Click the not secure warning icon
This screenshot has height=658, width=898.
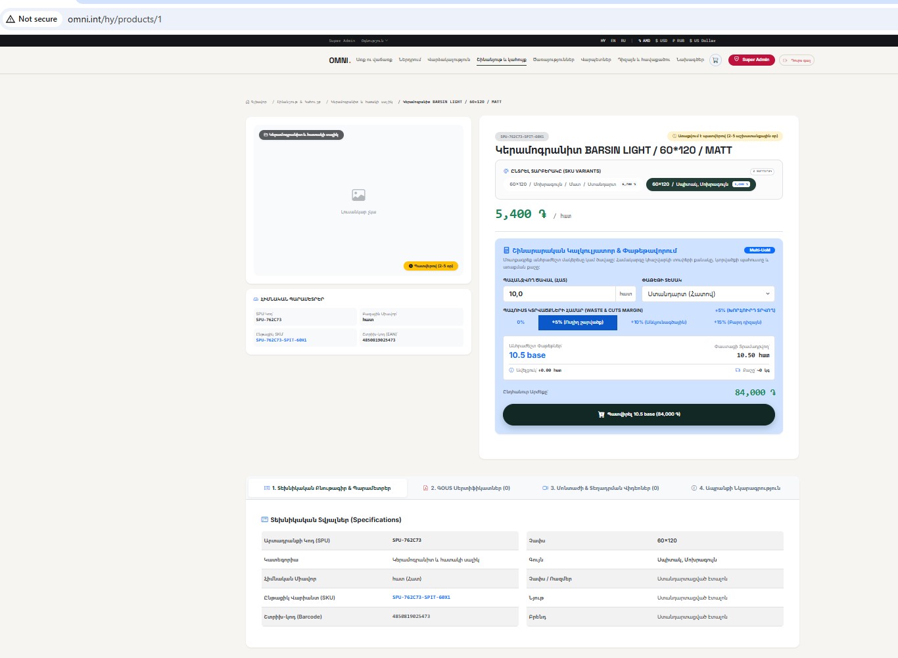[x=11, y=19]
